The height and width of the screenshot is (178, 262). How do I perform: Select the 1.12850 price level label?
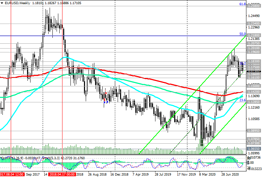click(x=254, y=102)
